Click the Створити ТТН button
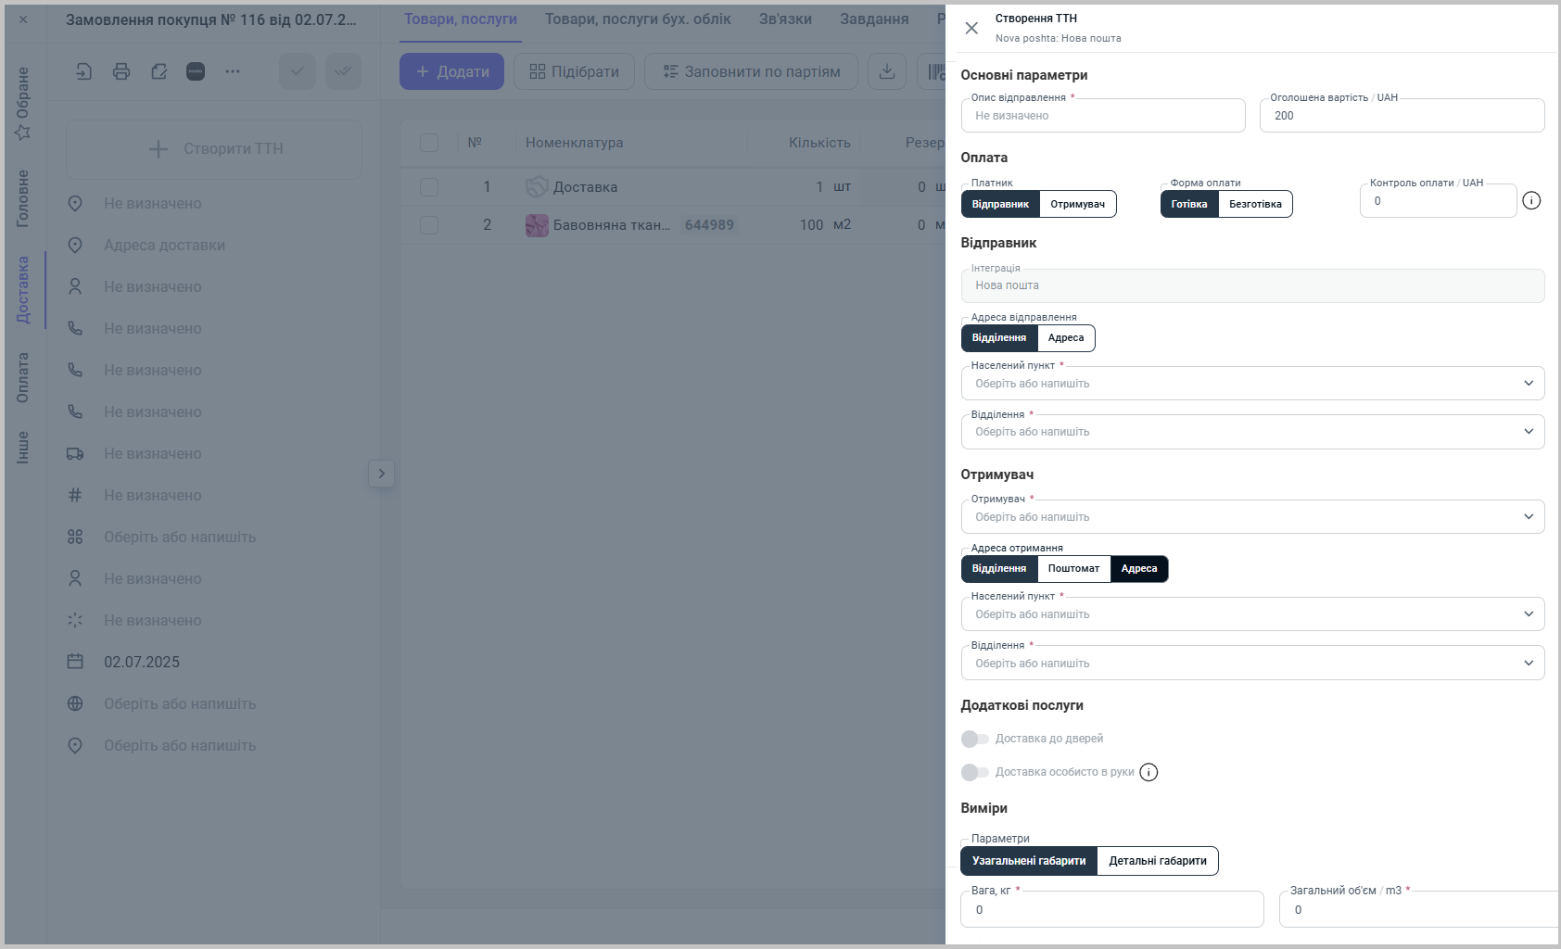The image size is (1561, 949). [214, 149]
